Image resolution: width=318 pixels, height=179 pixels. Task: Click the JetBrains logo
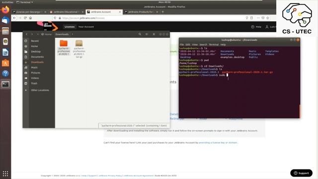click(x=48, y=26)
